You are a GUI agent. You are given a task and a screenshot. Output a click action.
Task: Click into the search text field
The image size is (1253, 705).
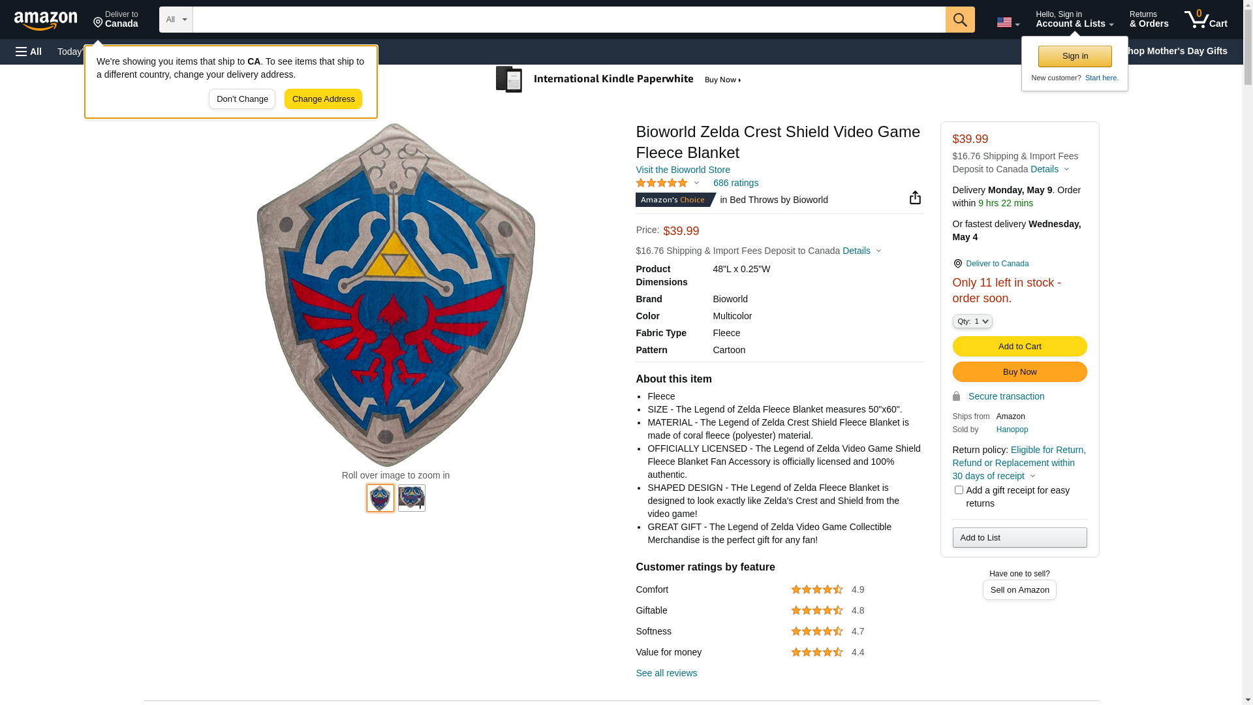568,20
